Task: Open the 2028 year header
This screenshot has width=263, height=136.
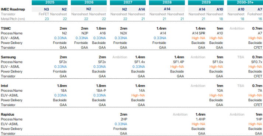Action: point(167,3)
